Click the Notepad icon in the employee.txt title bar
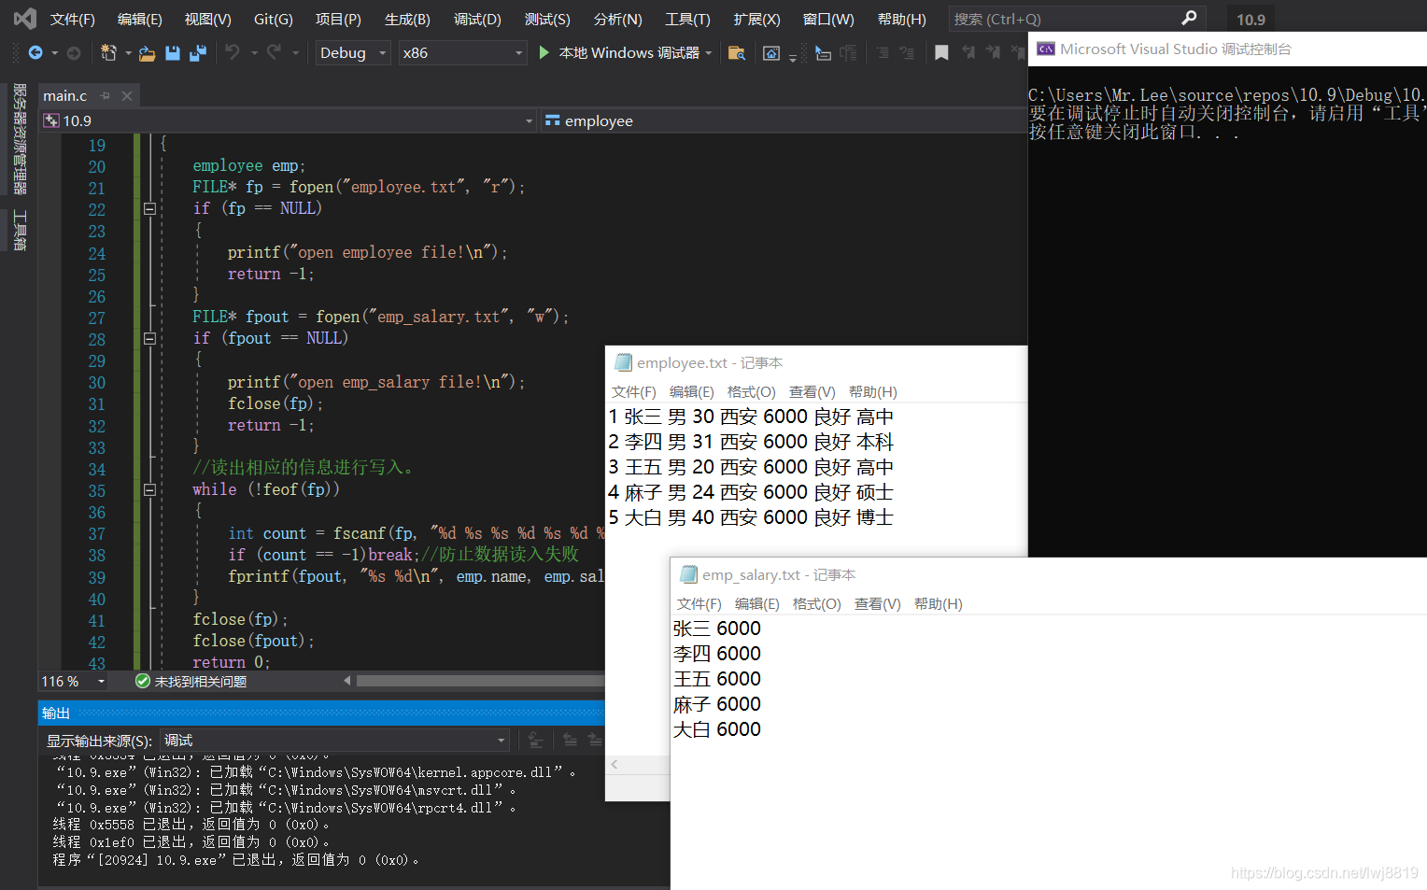The width and height of the screenshot is (1427, 890). click(x=623, y=362)
